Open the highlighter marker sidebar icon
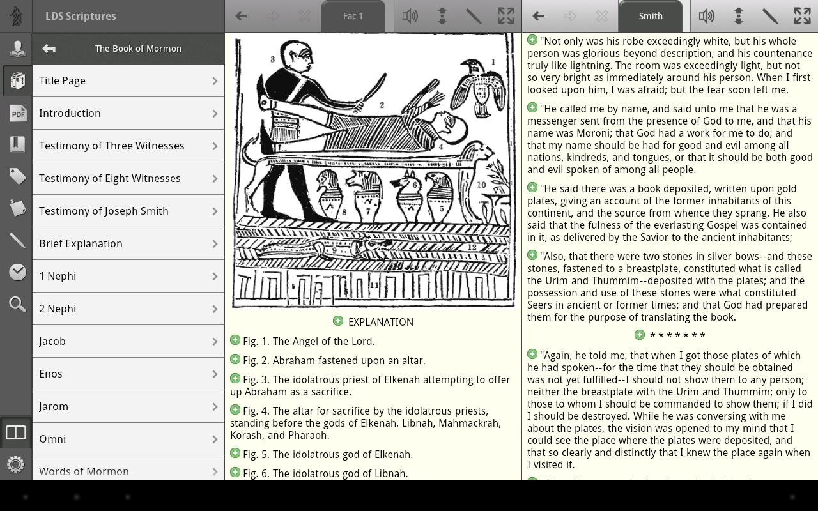The width and height of the screenshot is (818, 511). click(x=17, y=240)
